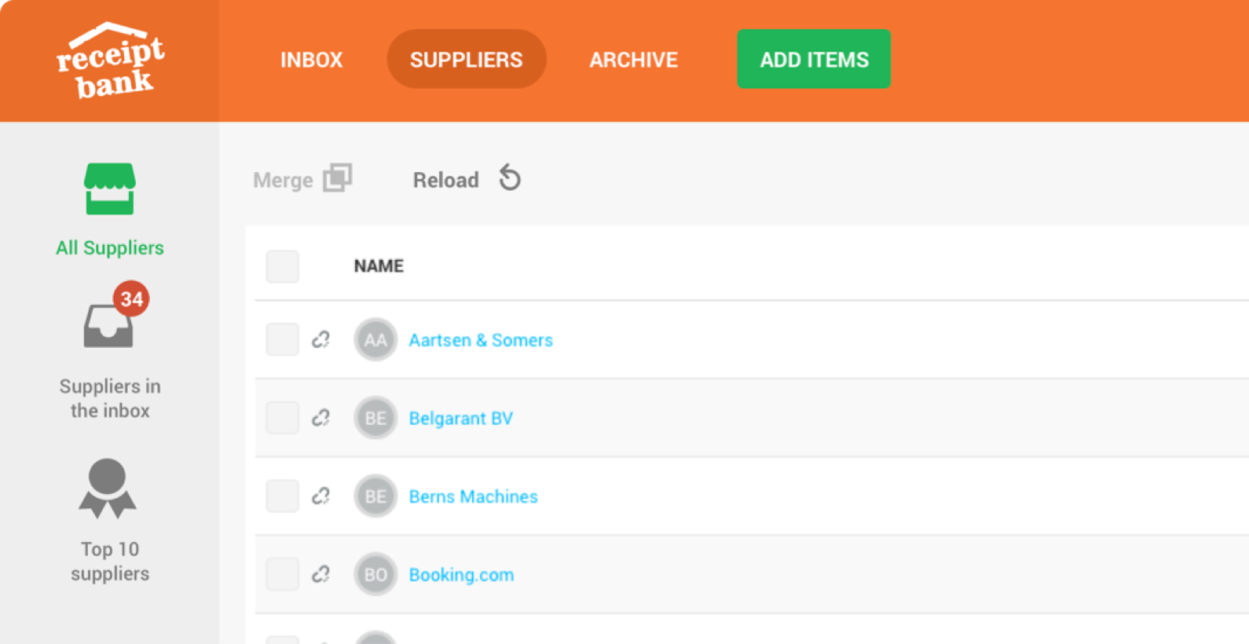
Task: Open the Top 10 suppliers ribbon icon
Action: coord(108,488)
